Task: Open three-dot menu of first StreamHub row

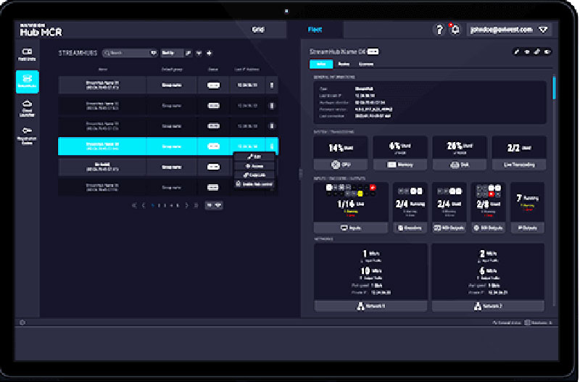Action: click(272, 85)
